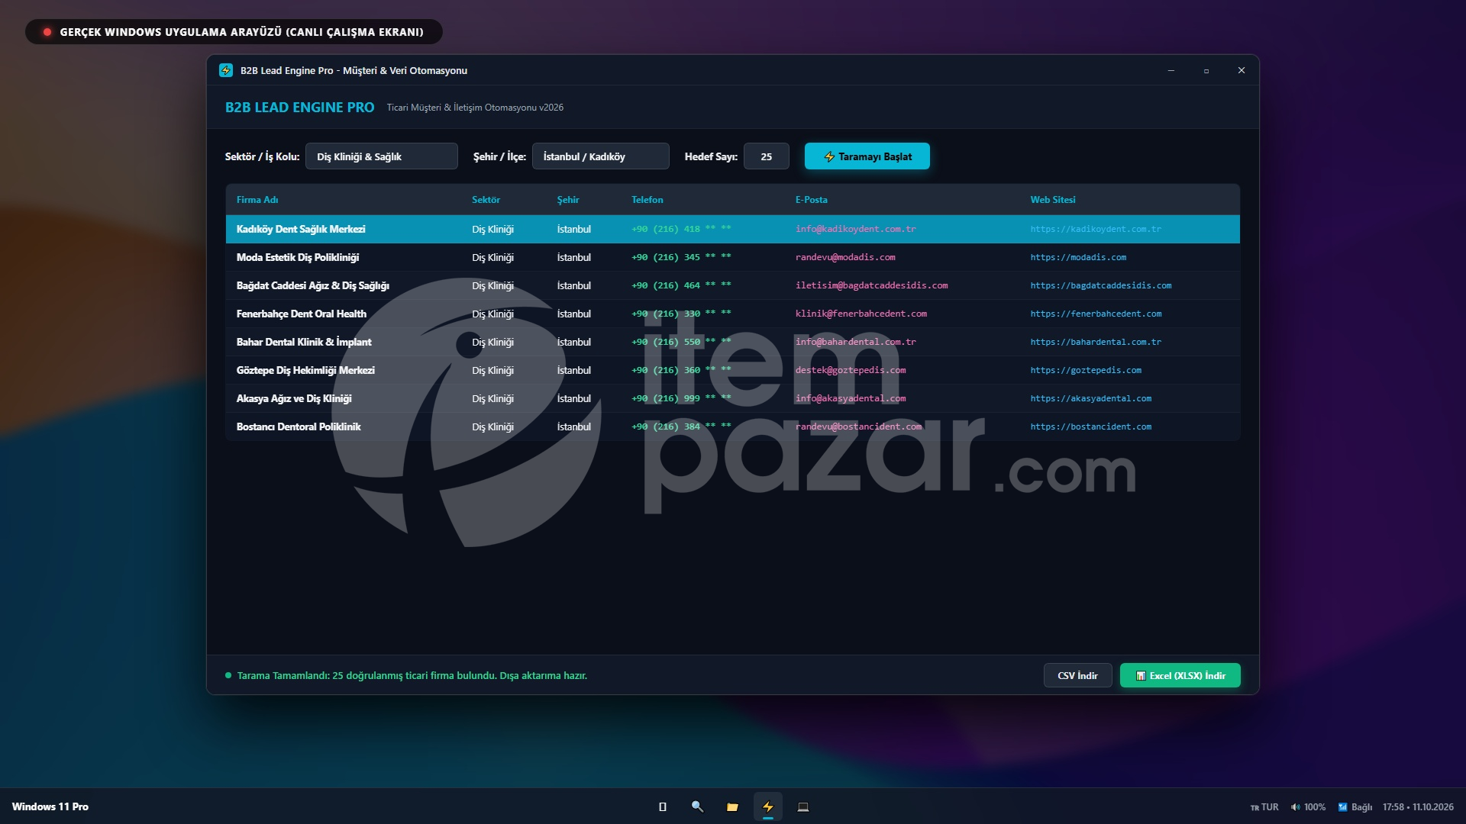The image size is (1466, 824).
Task: Open link https://goztepedis.com
Action: coord(1085,370)
